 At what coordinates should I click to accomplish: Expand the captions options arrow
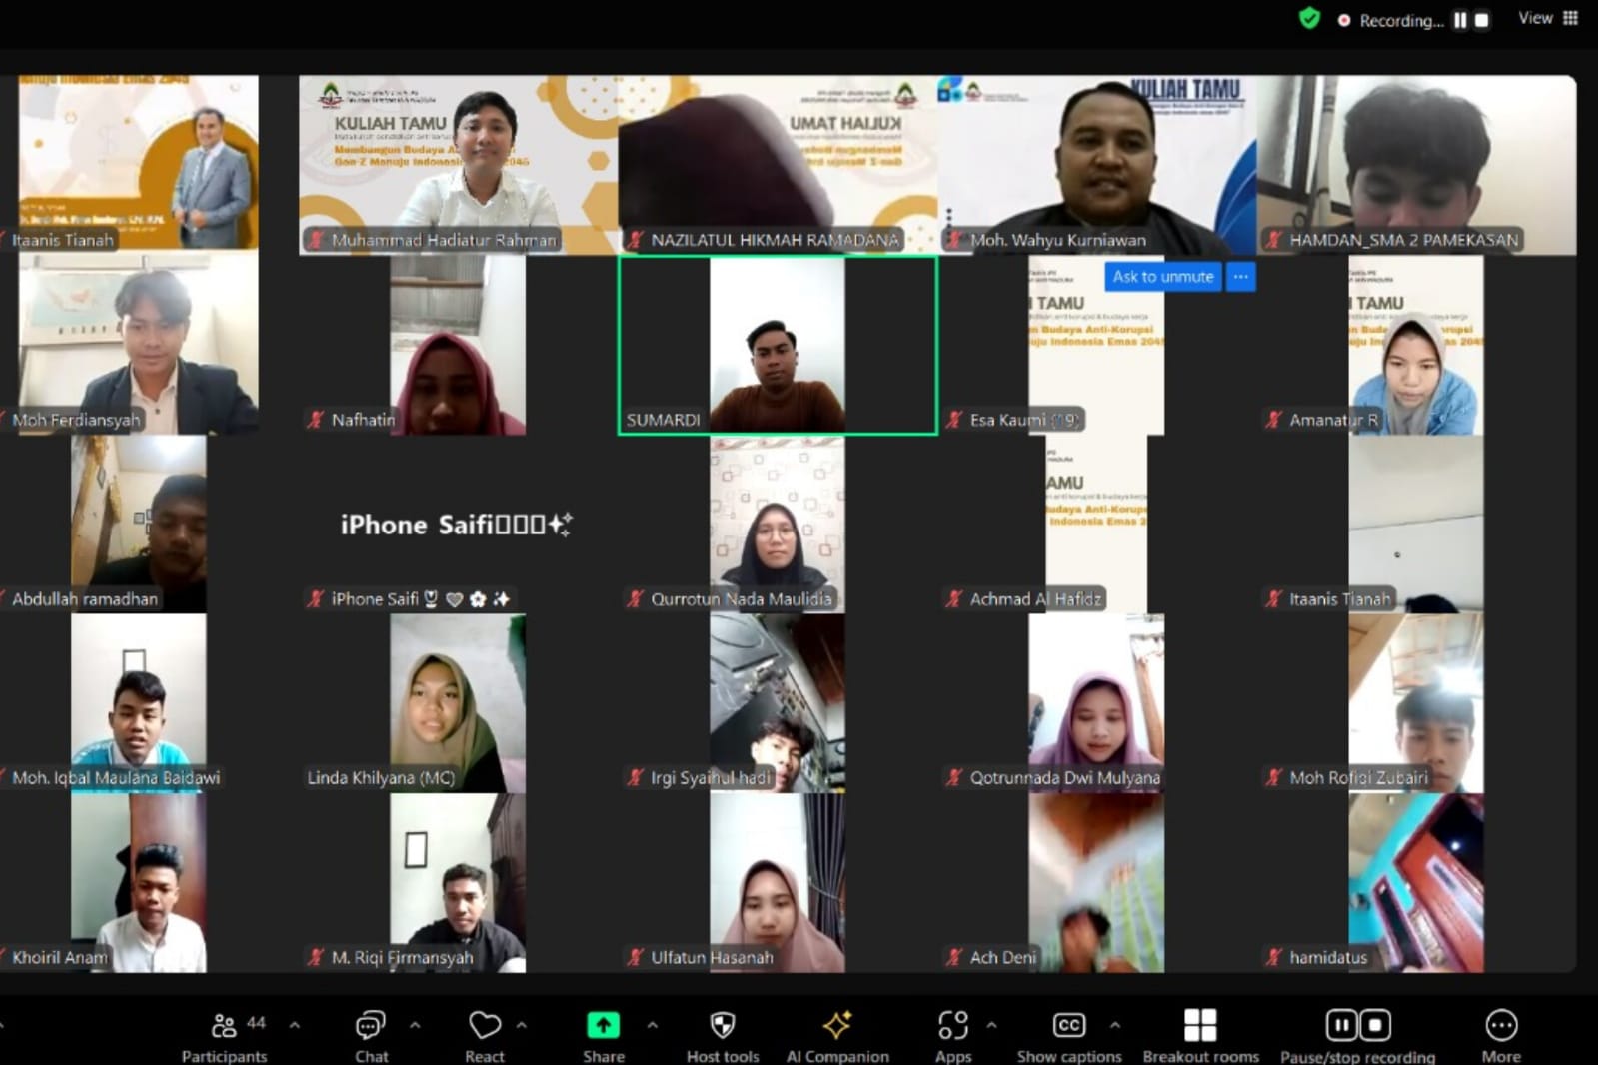1115,1025
